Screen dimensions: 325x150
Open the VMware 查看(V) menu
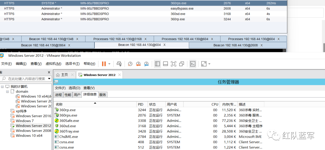[x=36, y=64]
